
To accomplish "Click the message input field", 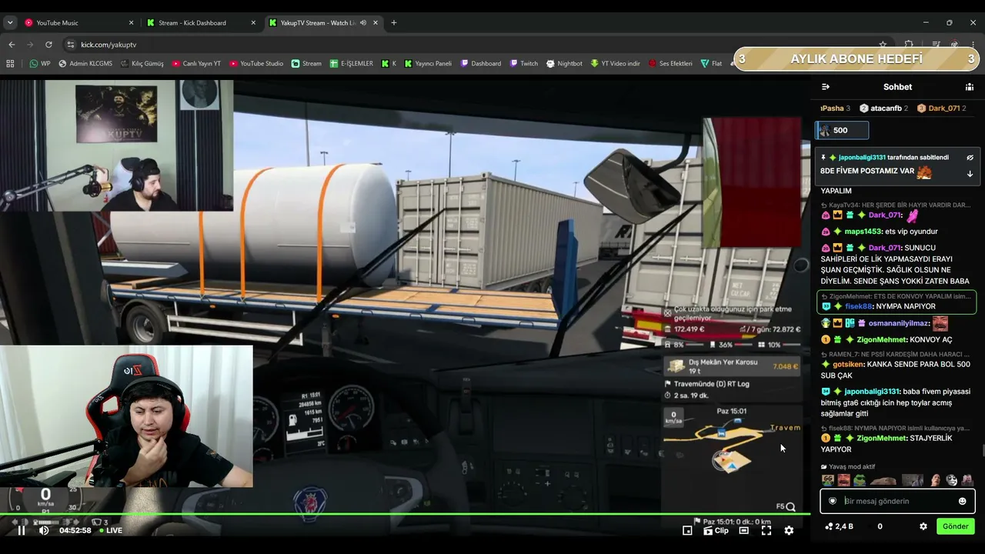I will pyautogui.click(x=897, y=501).
